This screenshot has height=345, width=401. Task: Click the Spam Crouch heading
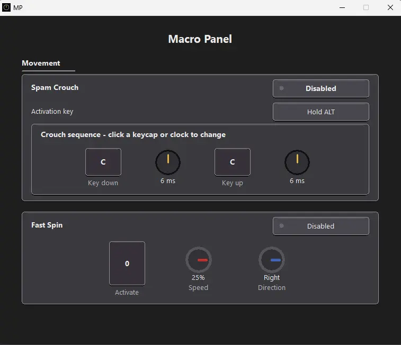(x=55, y=88)
